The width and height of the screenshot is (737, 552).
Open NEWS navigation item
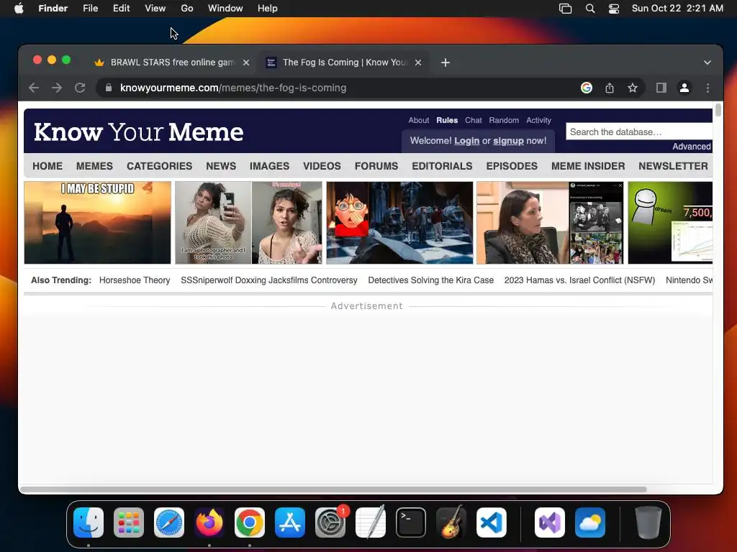(221, 166)
